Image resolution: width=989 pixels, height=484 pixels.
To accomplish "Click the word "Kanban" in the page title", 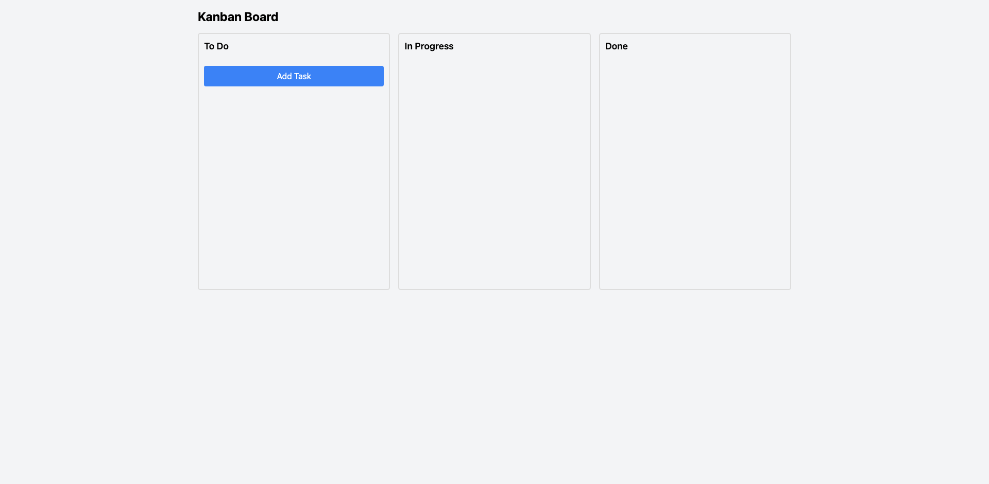I will click(219, 17).
